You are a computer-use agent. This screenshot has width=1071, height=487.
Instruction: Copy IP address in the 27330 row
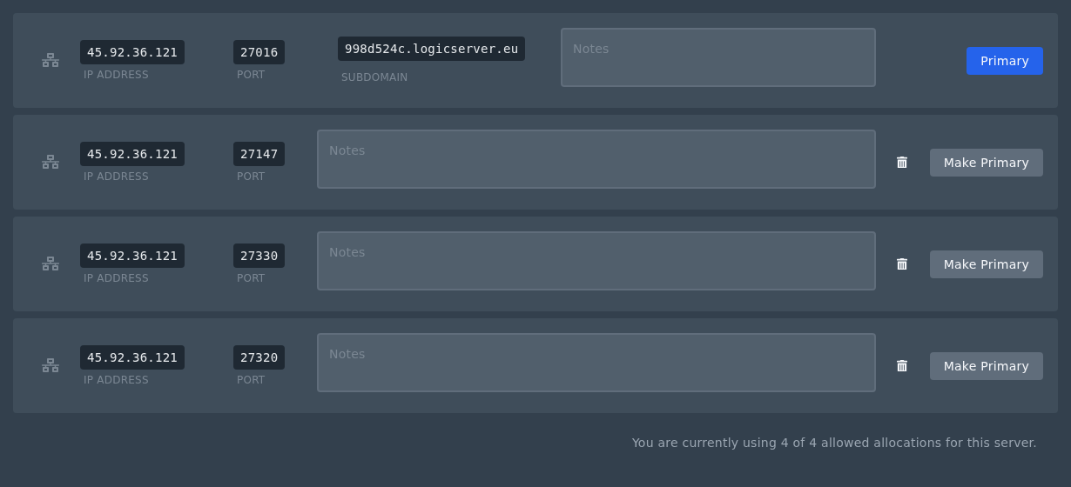pos(132,256)
